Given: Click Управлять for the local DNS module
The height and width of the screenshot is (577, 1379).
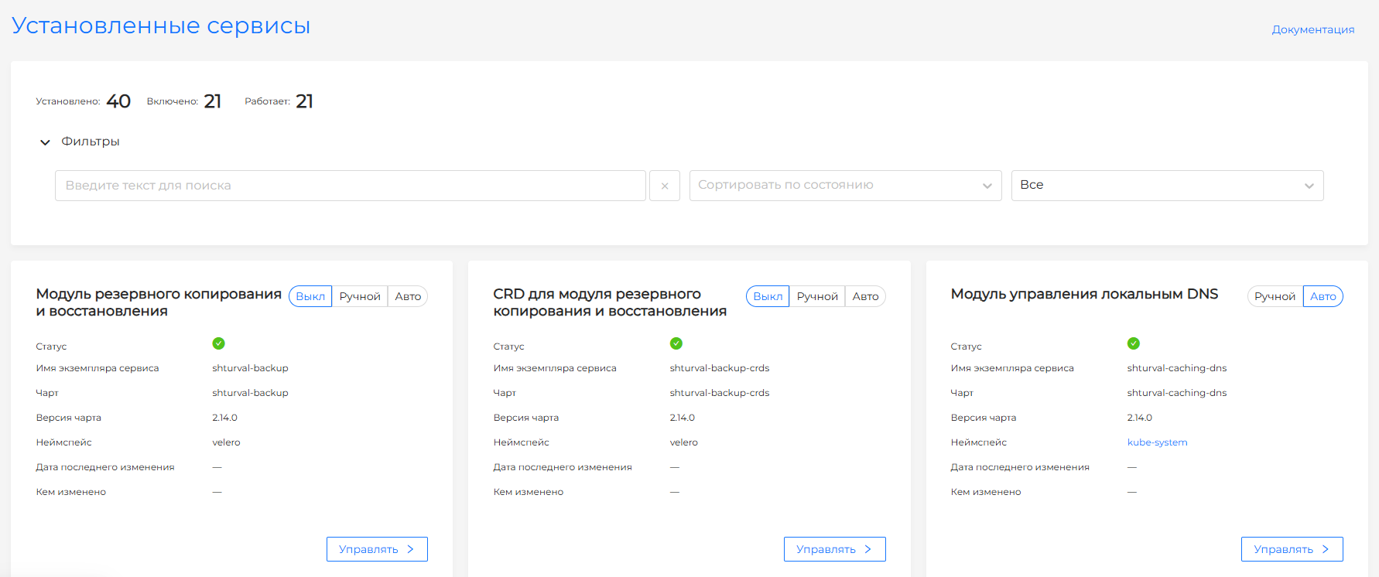Looking at the screenshot, I should [1292, 549].
